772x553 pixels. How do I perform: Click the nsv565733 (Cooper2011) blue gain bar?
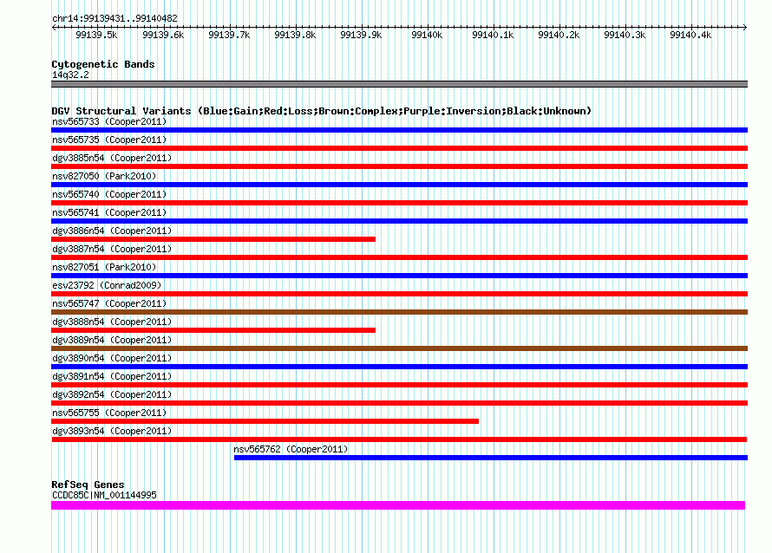pyautogui.click(x=399, y=130)
